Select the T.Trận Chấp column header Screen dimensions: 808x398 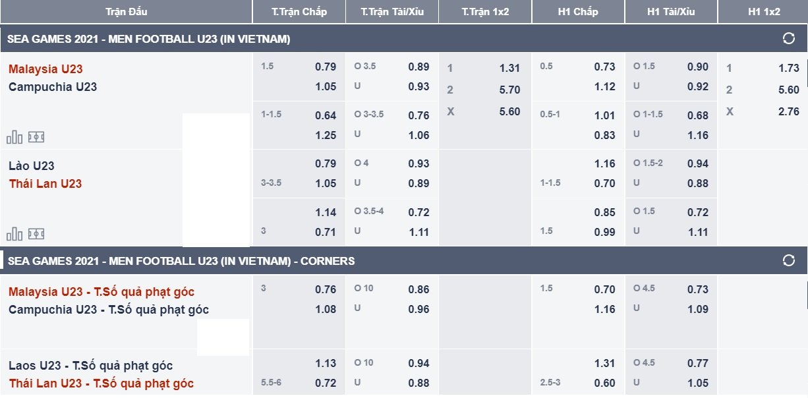(x=299, y=12)
